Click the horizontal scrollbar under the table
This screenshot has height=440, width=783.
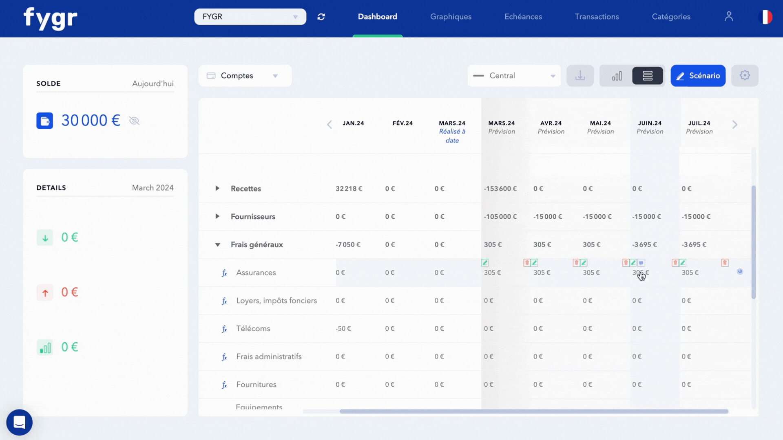pyautogui.click(x=534, y=411)
